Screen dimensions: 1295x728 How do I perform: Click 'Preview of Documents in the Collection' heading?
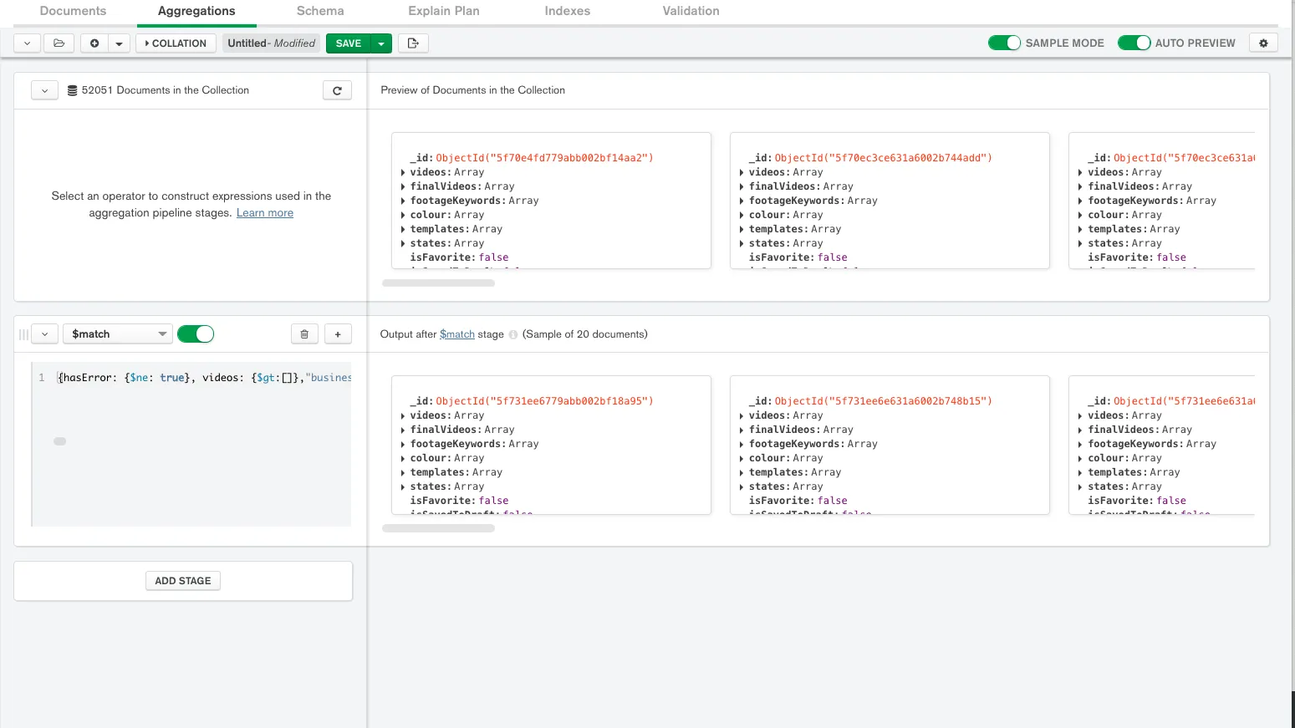pos(473,90)
